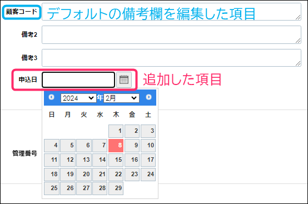308x204 pixels.
Task: Select day 28 in the calendar
Action: 100,188
